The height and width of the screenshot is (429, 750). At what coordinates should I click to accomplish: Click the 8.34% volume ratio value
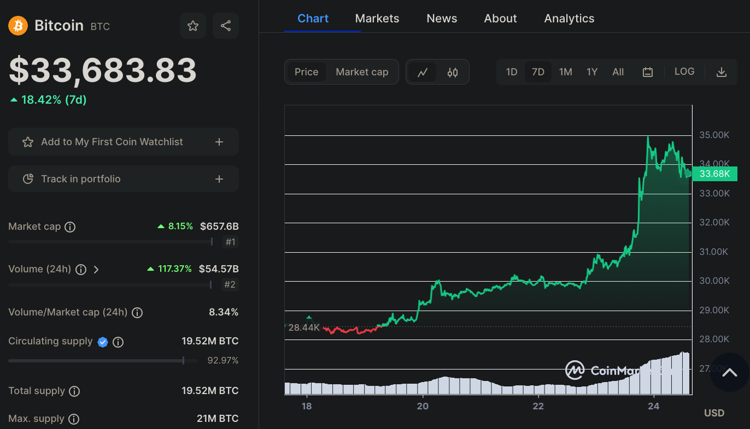[224, 312]
